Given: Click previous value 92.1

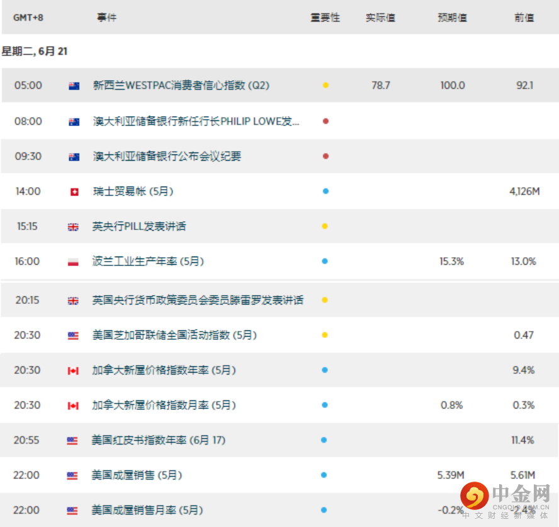Looking at the screenshot, I should coord(524,86).
